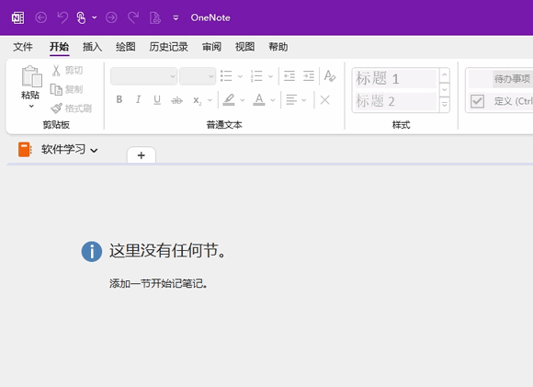Open numbering style dropdown
Image resolution: width=533 pixels, height=387 pixels.
(270, 76)
